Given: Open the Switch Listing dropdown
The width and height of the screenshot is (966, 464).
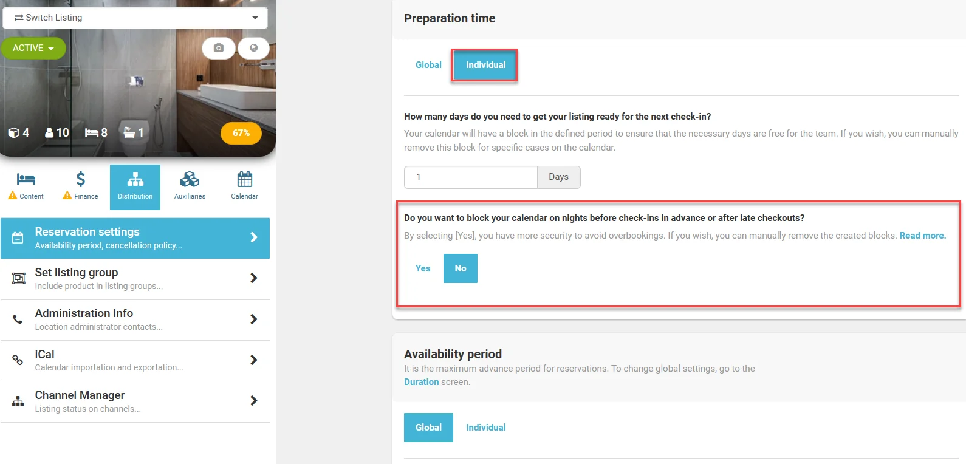Looking at the screenshot, I should (x=135, y=18).
